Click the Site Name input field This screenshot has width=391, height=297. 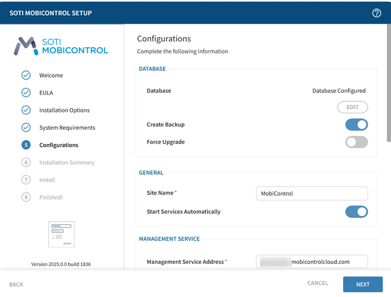(312, 193)
